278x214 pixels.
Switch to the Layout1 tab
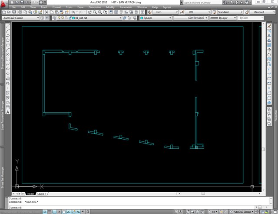(42, 194)
